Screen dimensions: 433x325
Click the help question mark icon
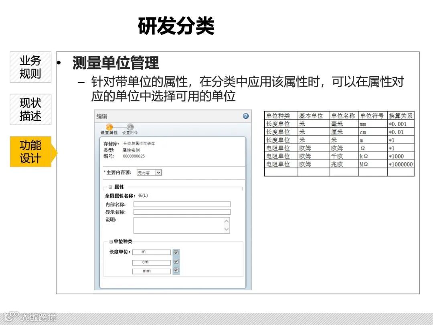pyautogui.click(x=245, y=116)
